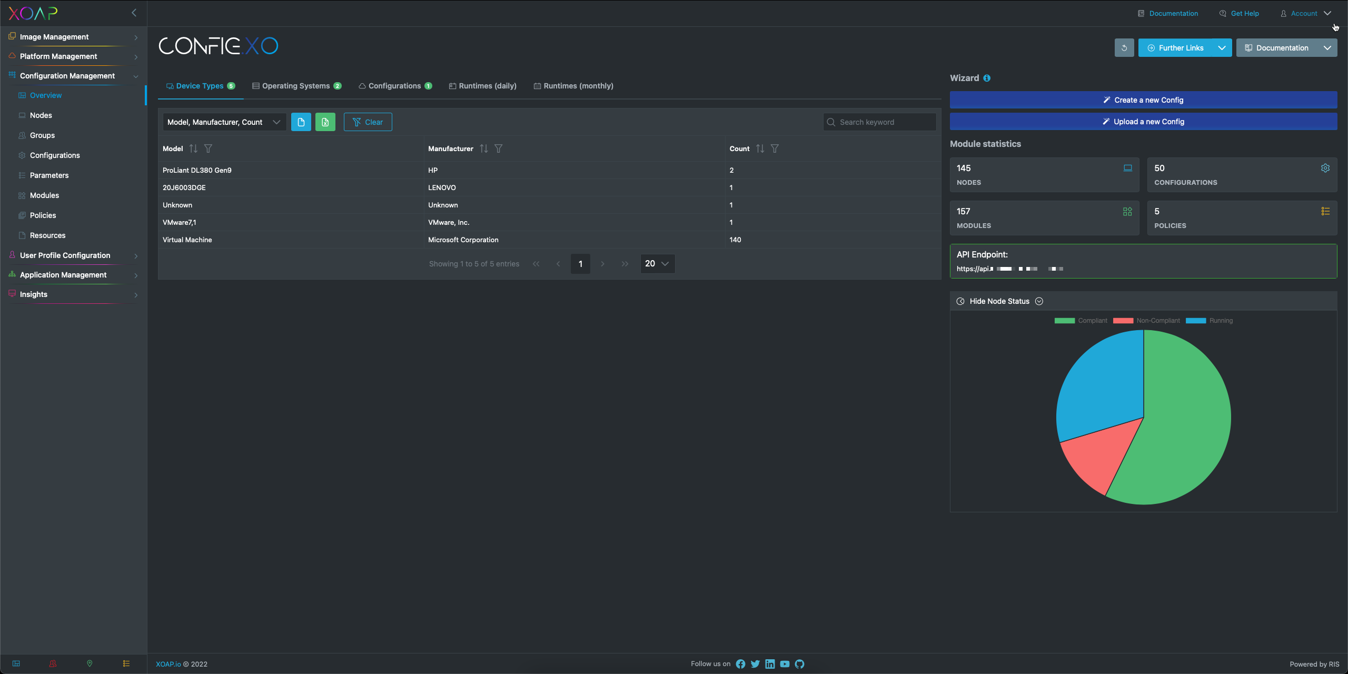Click bottom-bar red user icon

53,663
